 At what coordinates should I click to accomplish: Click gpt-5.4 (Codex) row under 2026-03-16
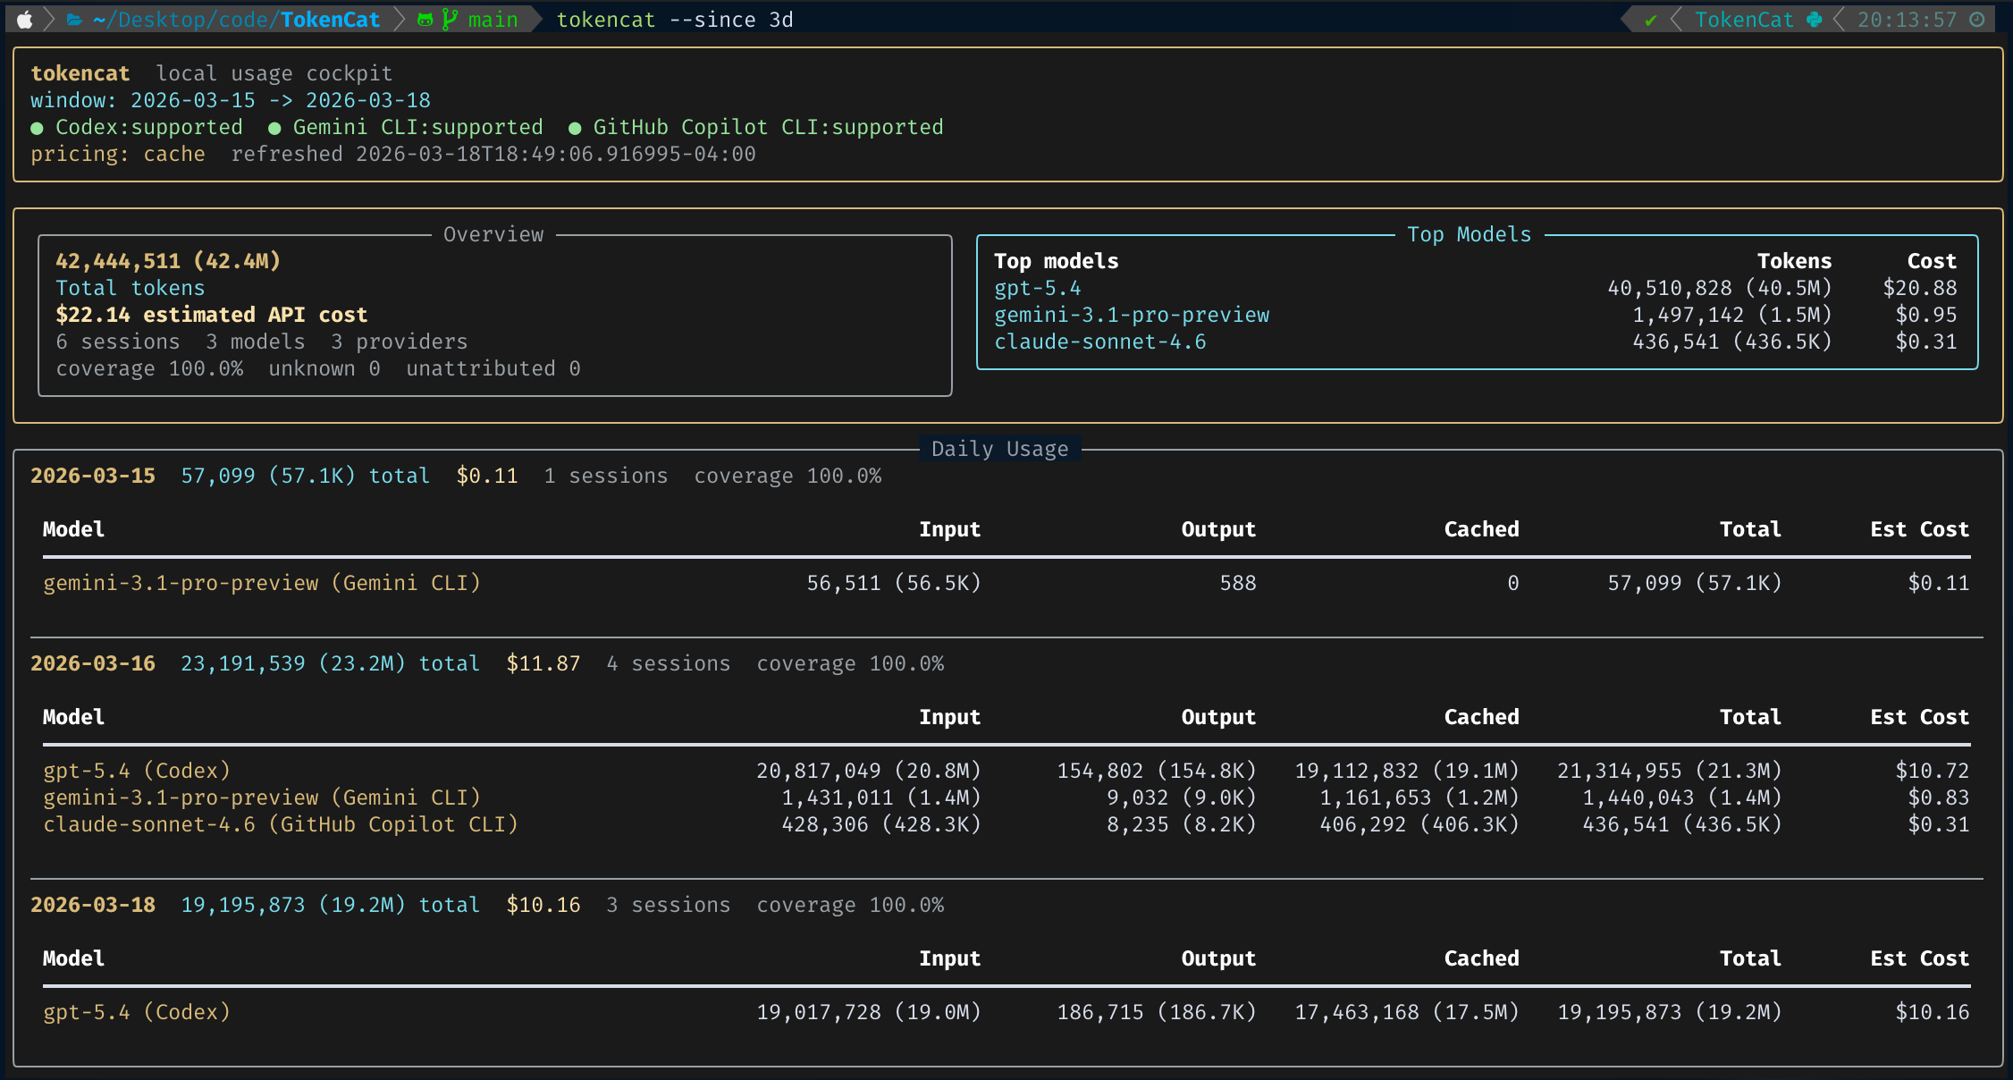point(1006,771)
